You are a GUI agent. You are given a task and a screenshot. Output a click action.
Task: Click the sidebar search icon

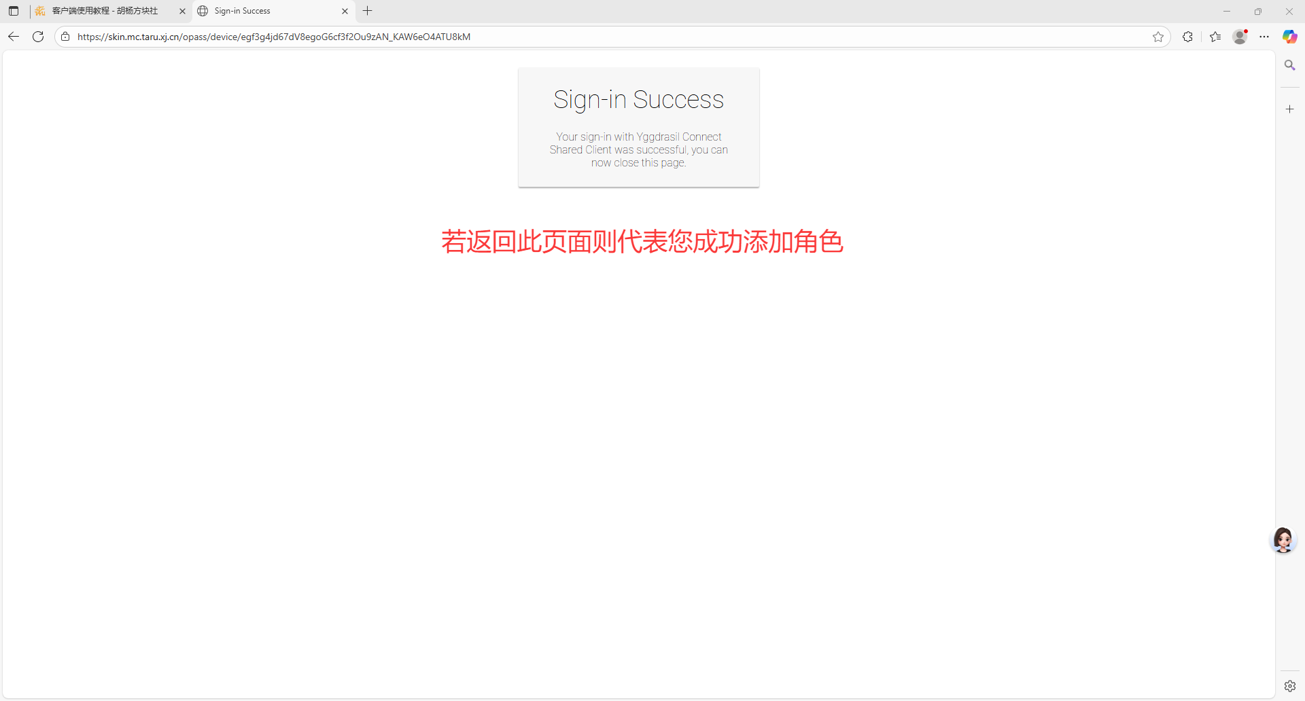1289,65
